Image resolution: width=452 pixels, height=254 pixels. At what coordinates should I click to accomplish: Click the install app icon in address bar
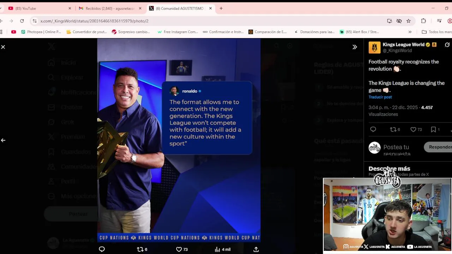pyautogui.click(x=389, y=21)
